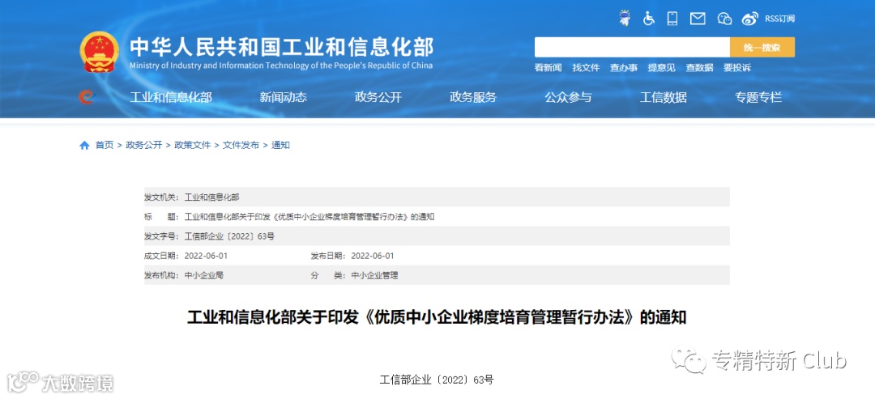The height and width of the screenshot is (399, 875).
Task: Select the 发布机构 value 中小企业局
Action: tap(203, 275)
